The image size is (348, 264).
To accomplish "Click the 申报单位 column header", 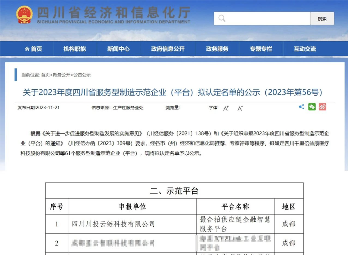I will click(133, 206).
